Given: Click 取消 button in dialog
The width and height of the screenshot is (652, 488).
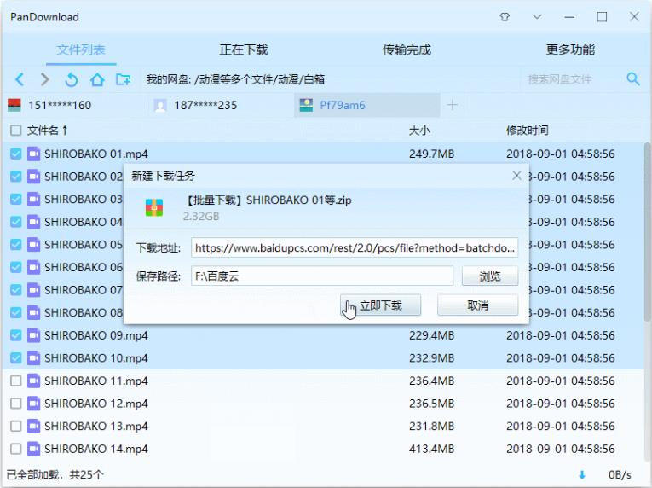Looking at the screenshot, I should point(478,305).
